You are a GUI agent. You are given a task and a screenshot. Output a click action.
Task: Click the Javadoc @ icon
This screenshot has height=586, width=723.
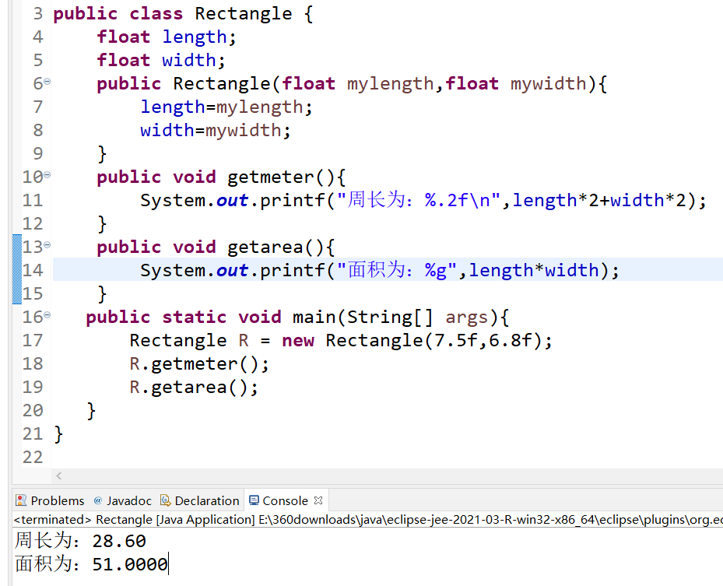pos(98,500)
